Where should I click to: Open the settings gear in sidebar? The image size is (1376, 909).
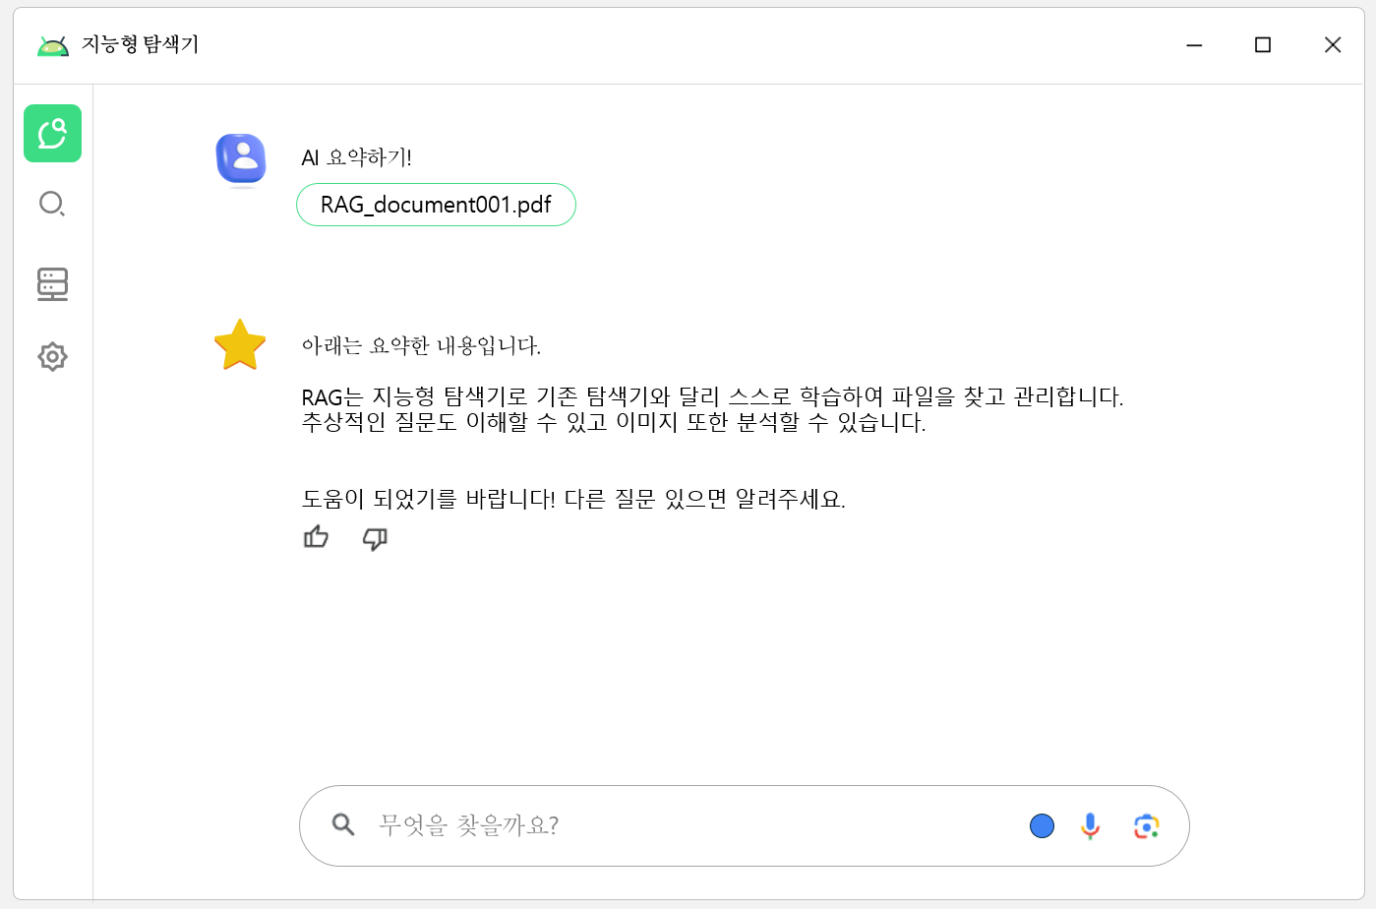click(52, 356)
